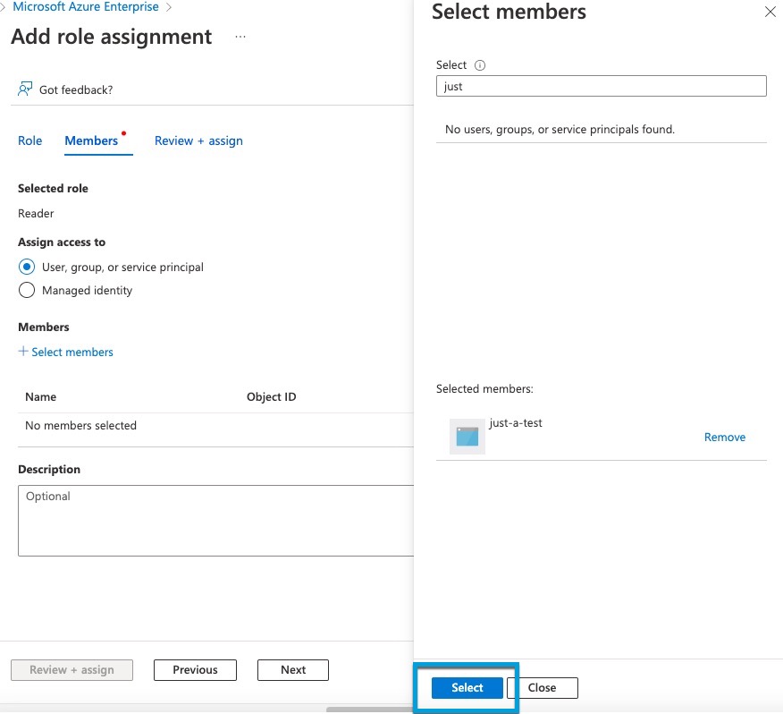Viewport: 783px width, 714px height.
Task: Switch to the Role tab
Action: click(x=29, y=140)
